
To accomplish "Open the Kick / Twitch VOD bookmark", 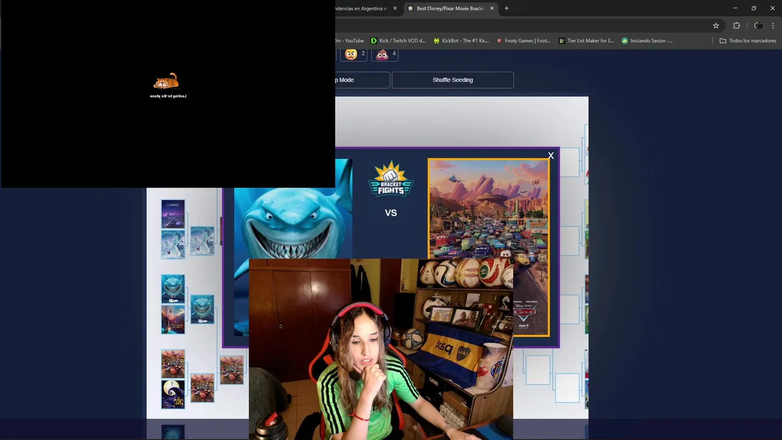I will click(x=398, y=41).
